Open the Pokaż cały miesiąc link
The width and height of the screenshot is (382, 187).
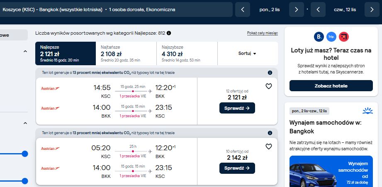[x=263, y=33]
